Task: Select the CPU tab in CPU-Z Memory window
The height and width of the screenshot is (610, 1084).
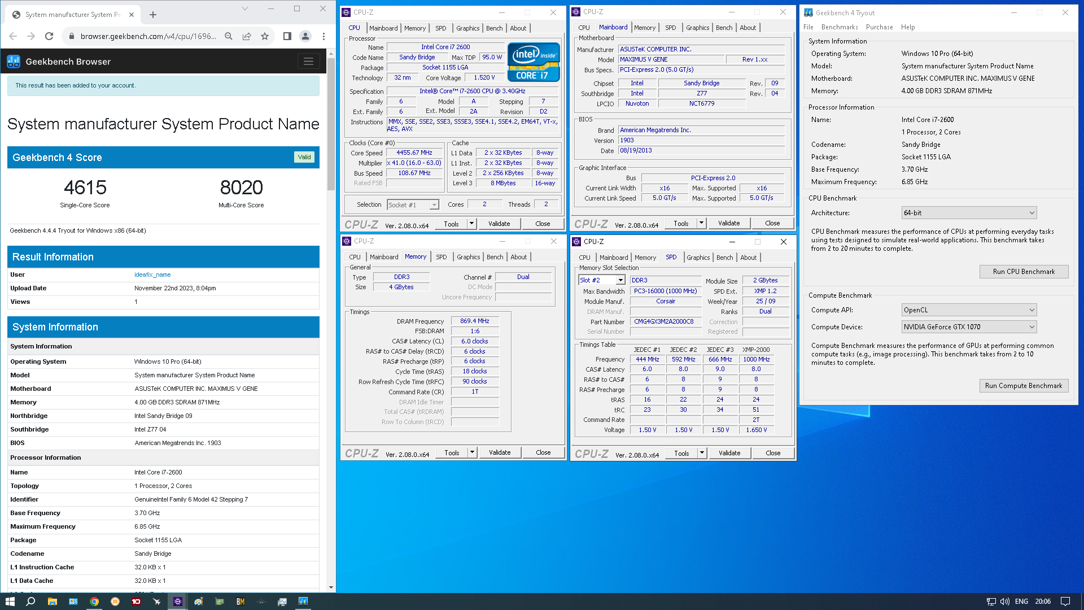Action: (x=355, y=257)
